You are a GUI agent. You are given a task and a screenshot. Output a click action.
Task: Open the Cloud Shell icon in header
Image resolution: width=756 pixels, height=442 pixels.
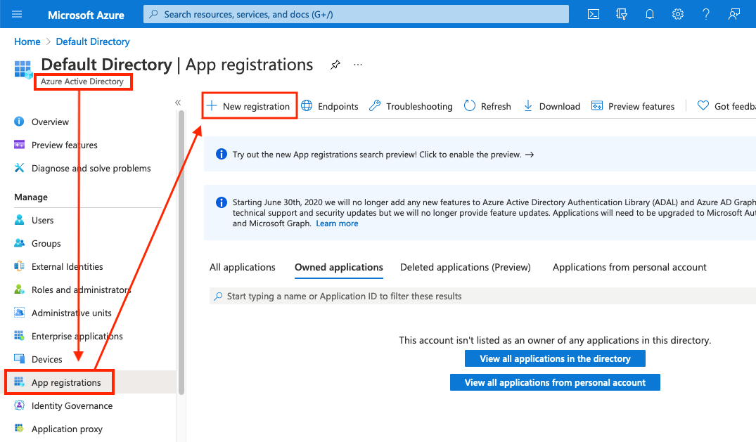point(594,14)
